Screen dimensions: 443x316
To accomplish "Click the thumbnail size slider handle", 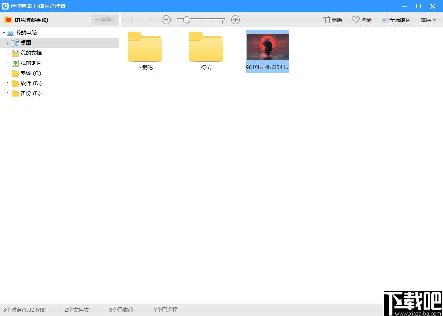I will pos(186,20).
